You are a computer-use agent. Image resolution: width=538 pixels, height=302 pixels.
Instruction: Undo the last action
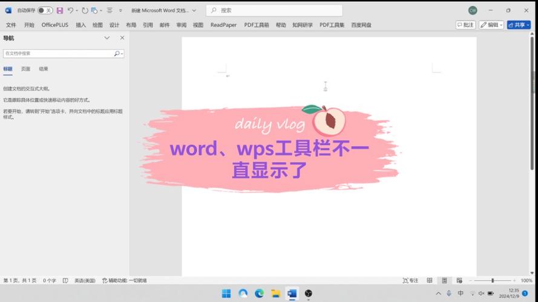[x=70, y=11]
